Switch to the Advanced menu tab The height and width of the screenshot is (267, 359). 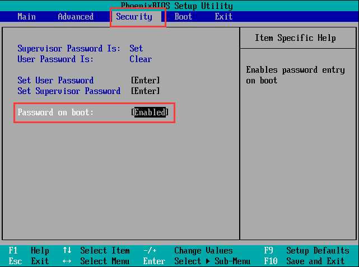[76, 16]
